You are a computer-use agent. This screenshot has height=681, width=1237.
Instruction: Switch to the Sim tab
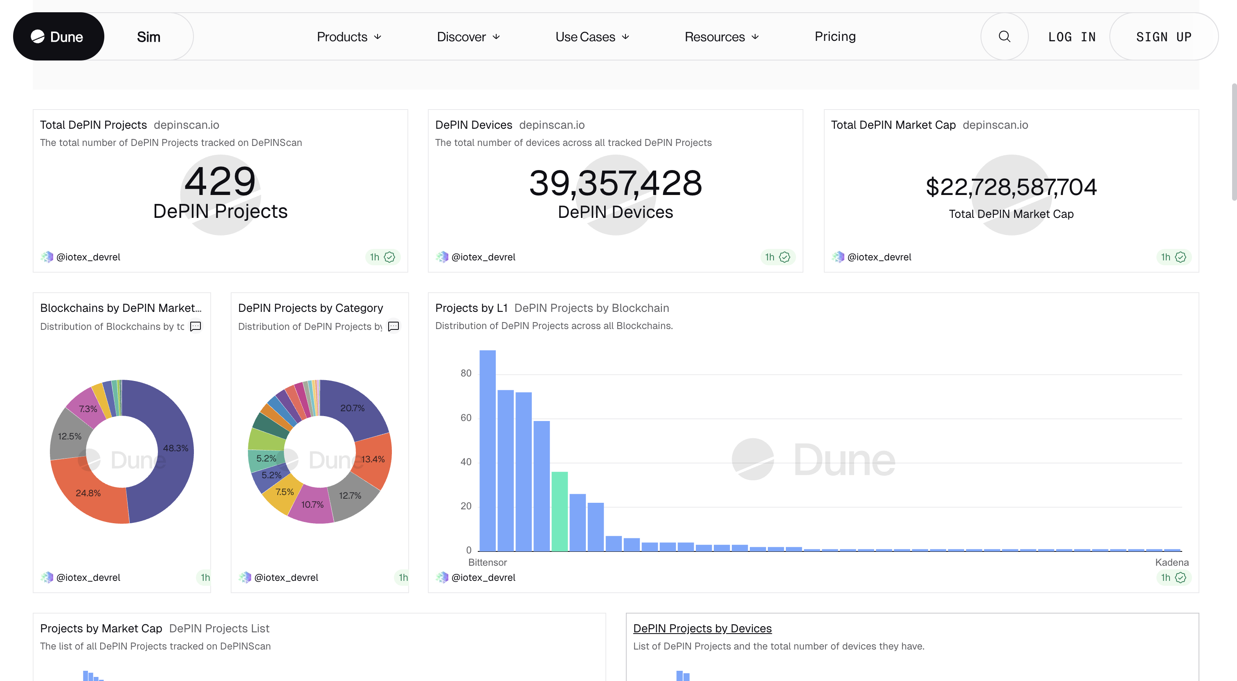(x=148, y=36)
